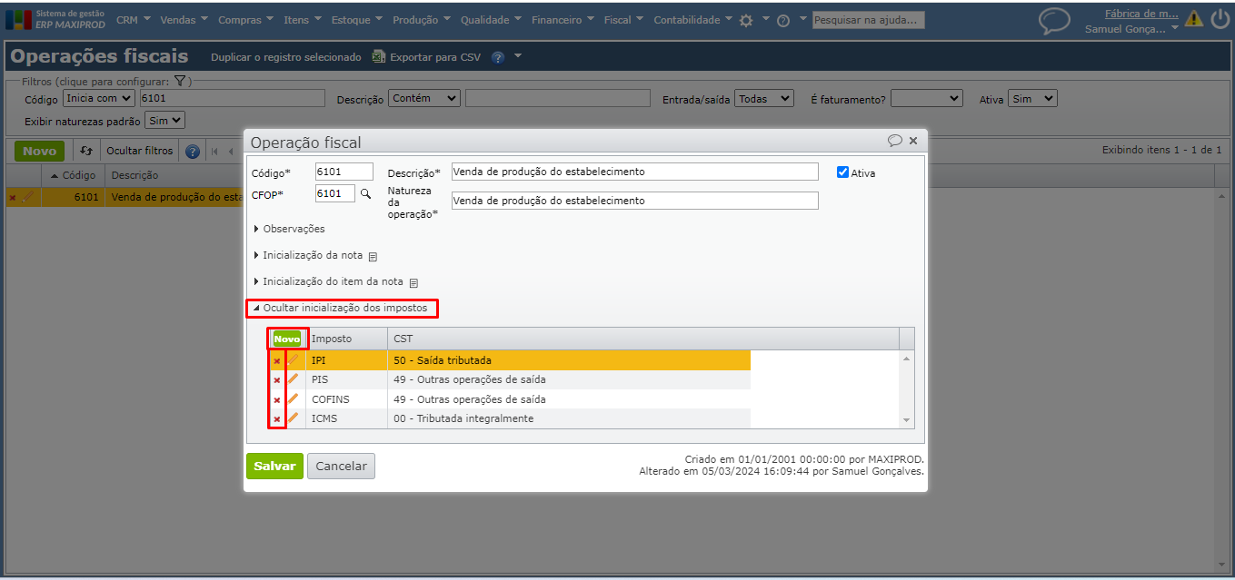Click Novo button in taxes grid
Screen dimensions: 1235x580
[287, 339]
